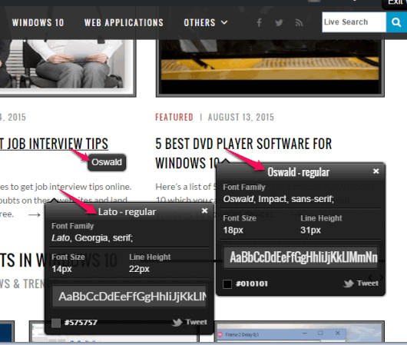The height and width of the screenshot is (345, 407).
Task: Open the Windows 10 menu item
Action: click(38, 22)
